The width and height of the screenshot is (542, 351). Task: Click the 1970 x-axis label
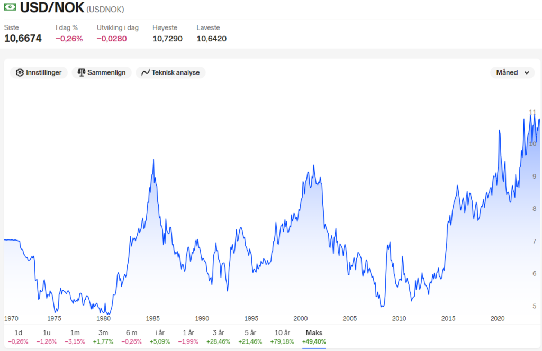(x=11, y=319)
